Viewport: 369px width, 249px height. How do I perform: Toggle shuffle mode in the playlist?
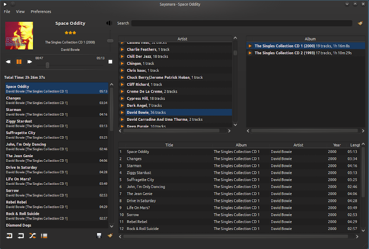32,236
